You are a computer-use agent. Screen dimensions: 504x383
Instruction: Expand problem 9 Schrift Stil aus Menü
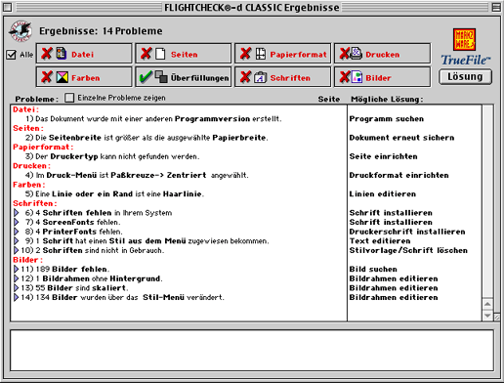(x=17, y=241)
